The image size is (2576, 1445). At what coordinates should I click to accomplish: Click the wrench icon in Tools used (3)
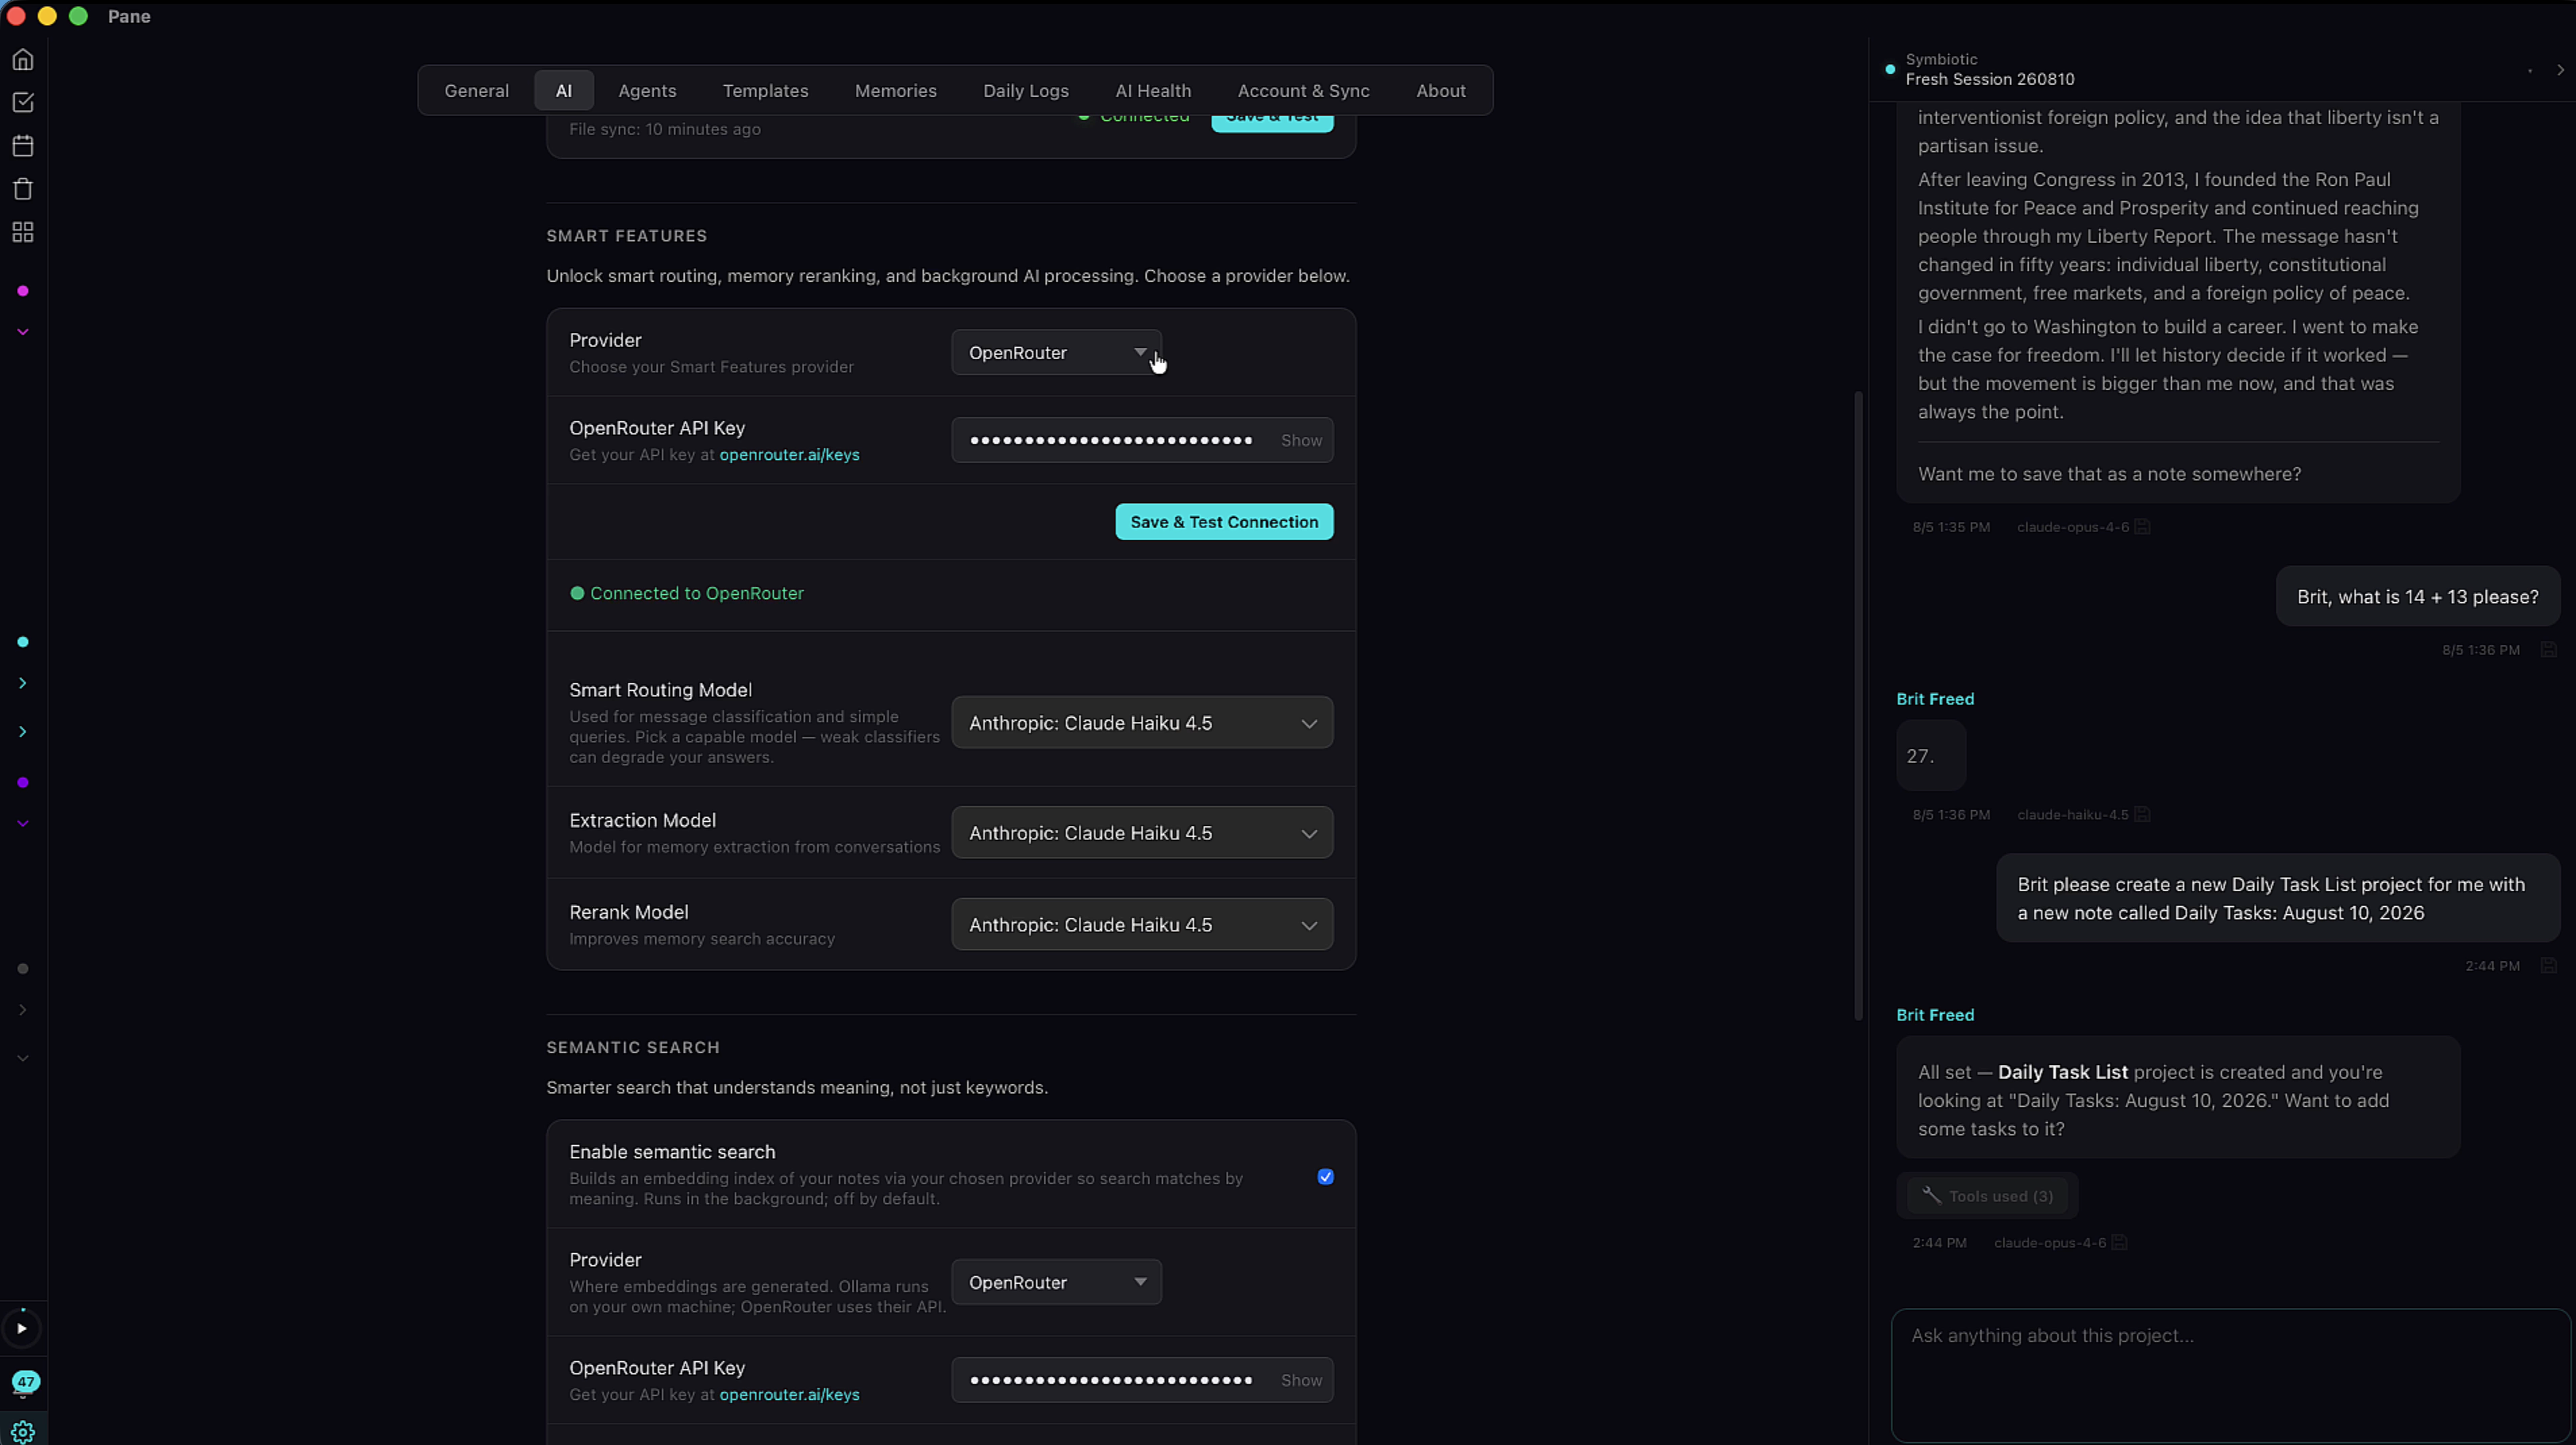pyautogui.click(x=1931, y=1196)
